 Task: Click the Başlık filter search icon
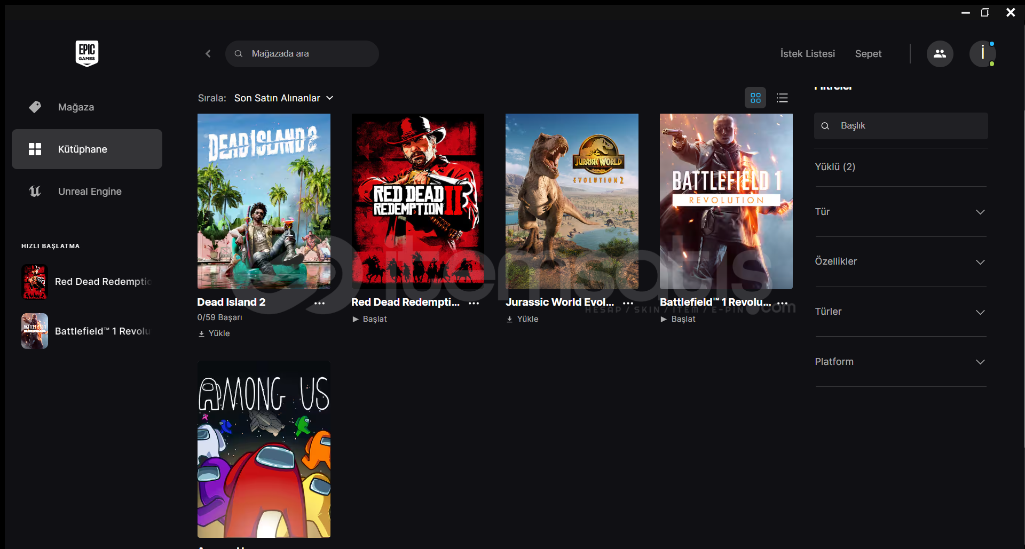pos(825,126)
